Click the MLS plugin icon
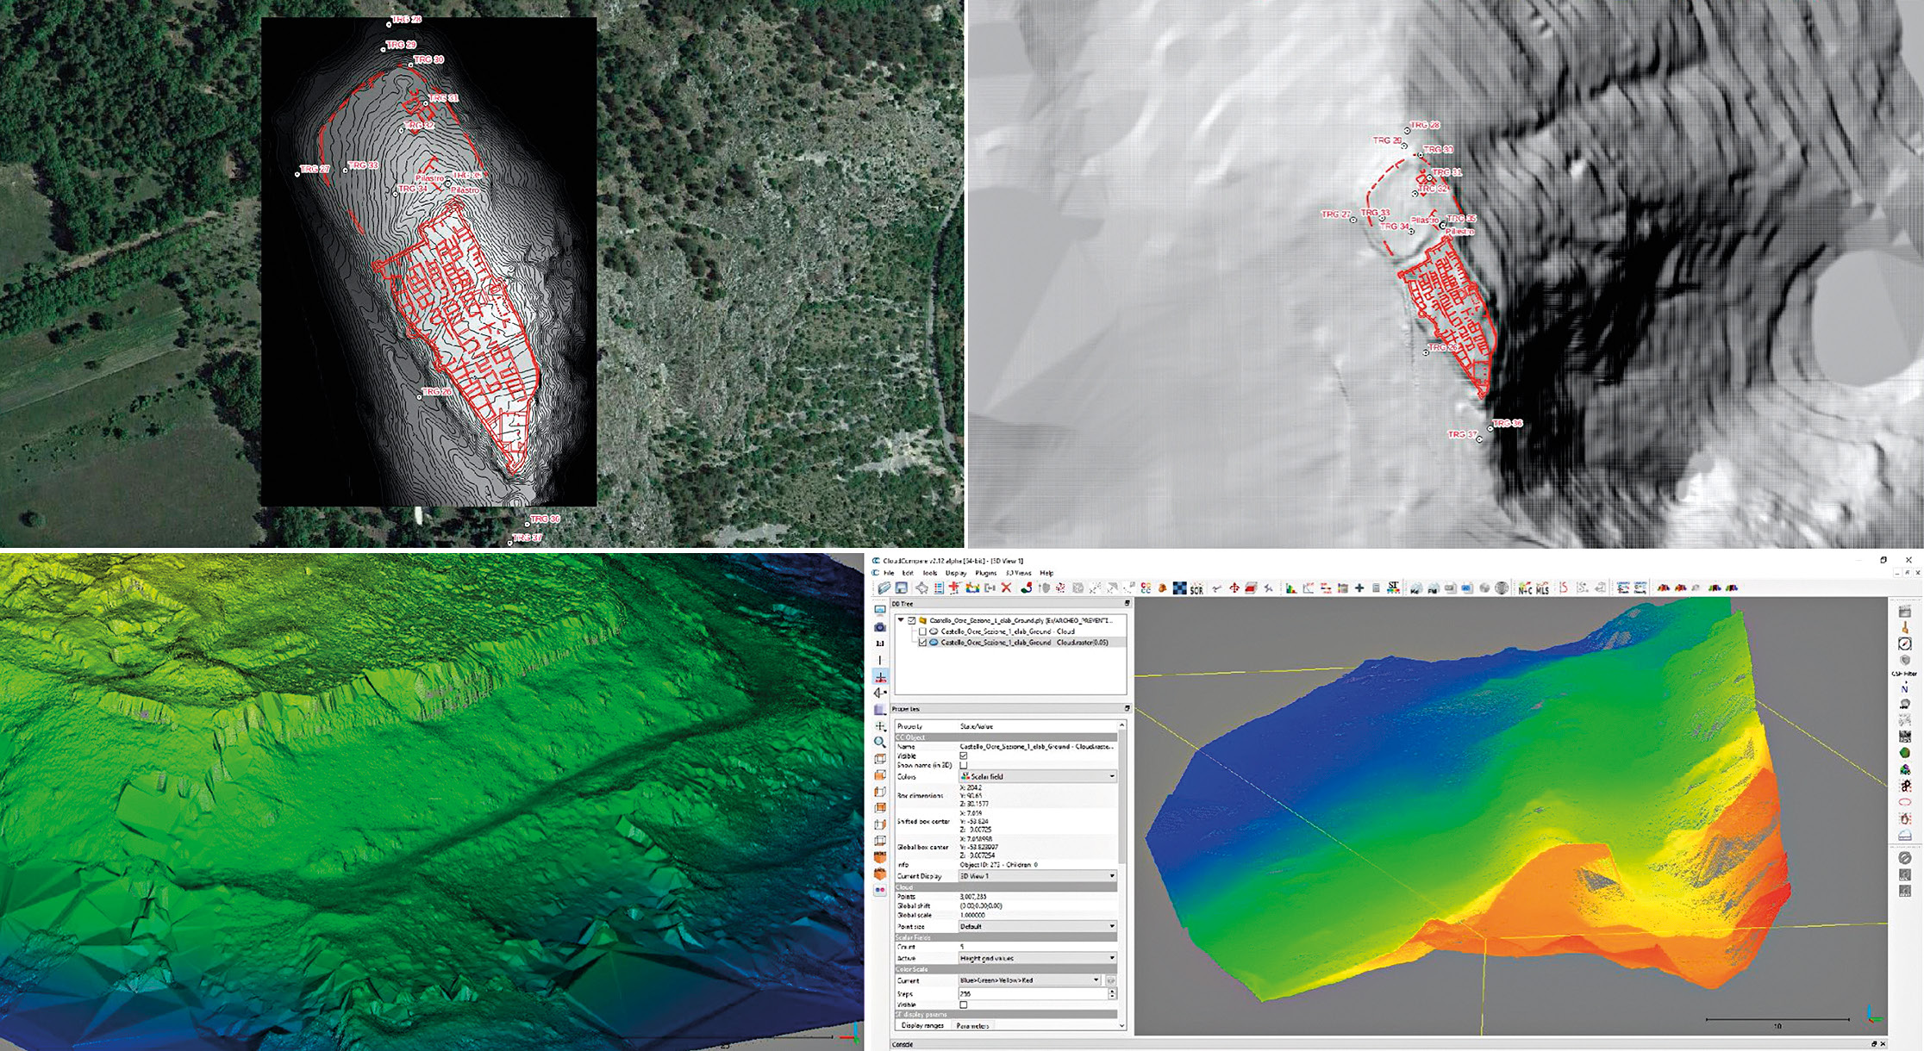 [x=1542, y=588]
